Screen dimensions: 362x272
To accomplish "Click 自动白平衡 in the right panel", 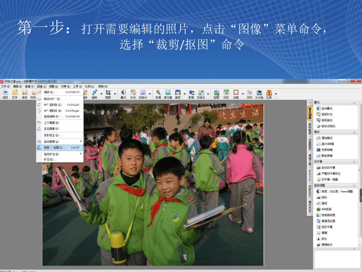I will click(x=326, y=168).
